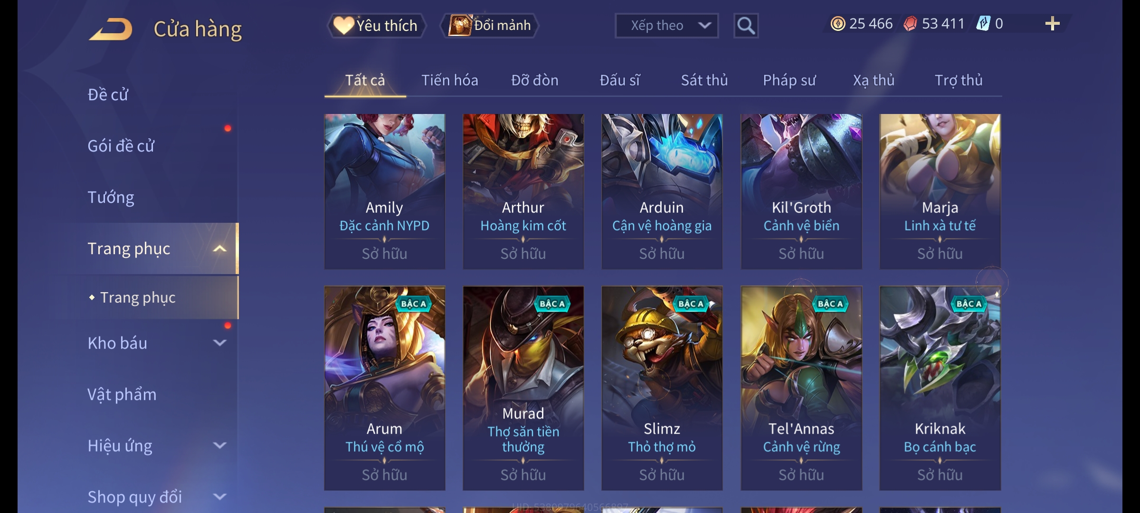Switch to the Pháp sư tab
The image size is (1140, 513).
point(789,80)
